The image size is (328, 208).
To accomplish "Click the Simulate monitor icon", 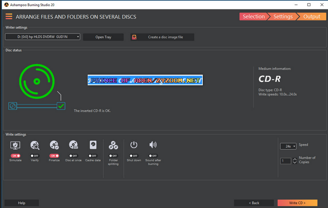I will 15,145.
